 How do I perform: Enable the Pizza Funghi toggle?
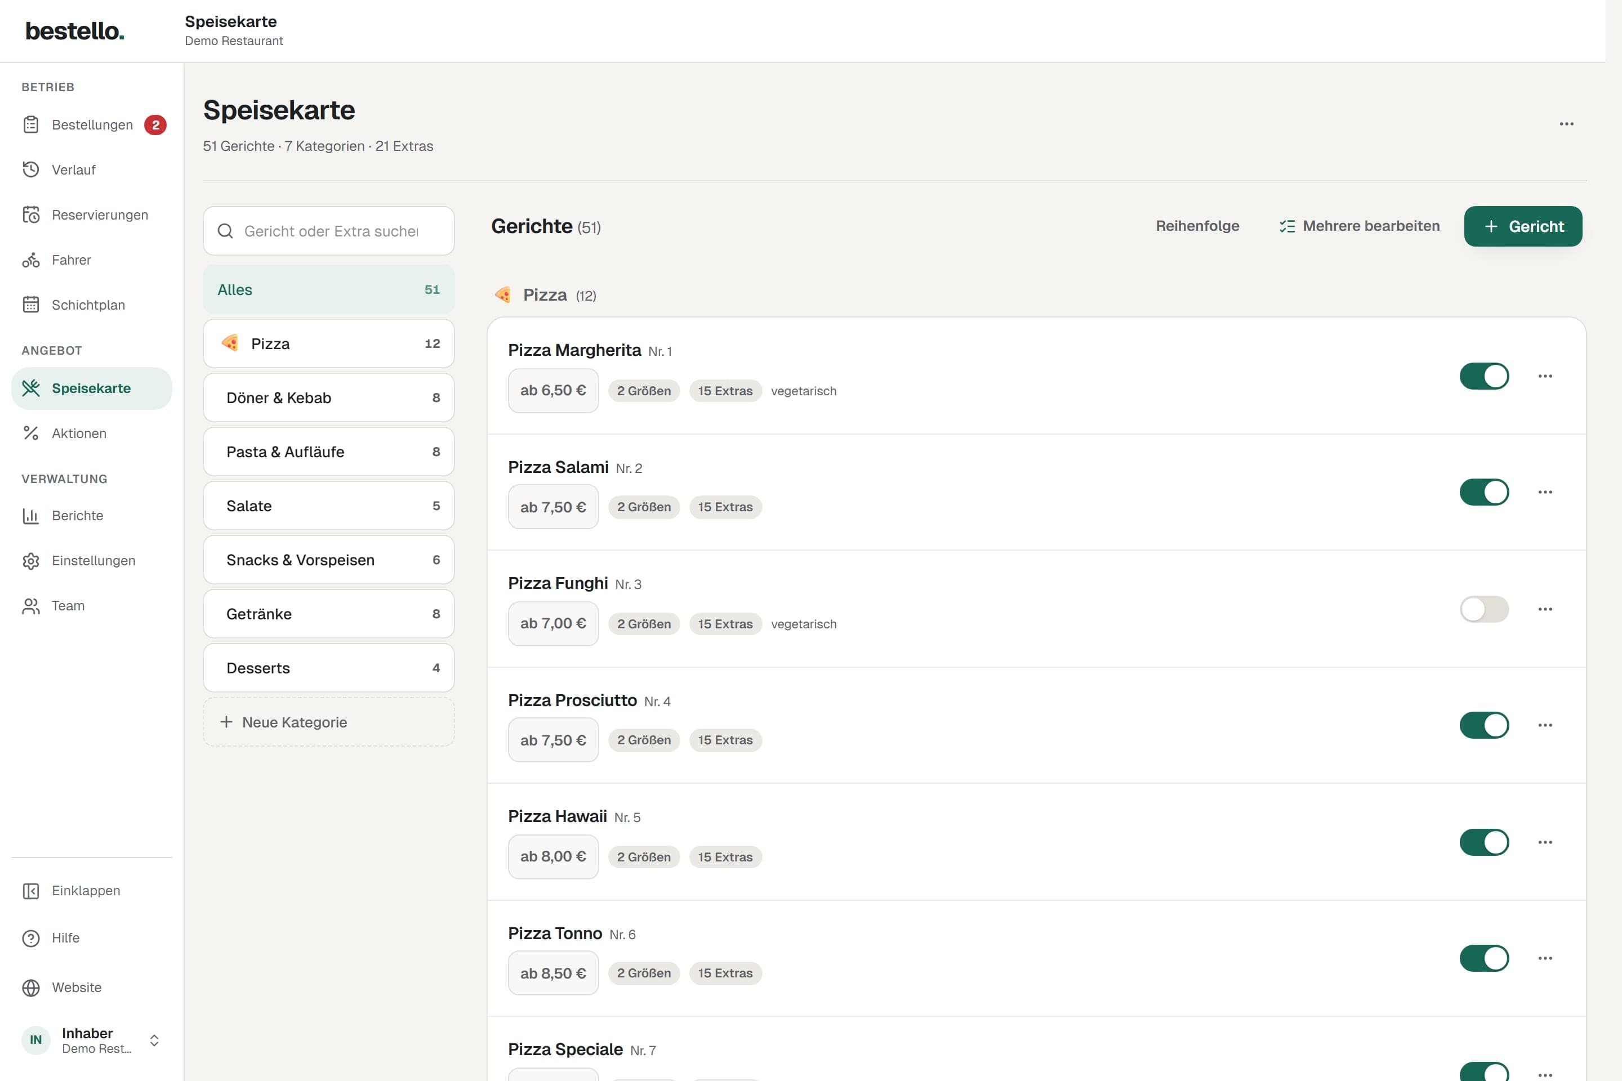(1484, 609)
